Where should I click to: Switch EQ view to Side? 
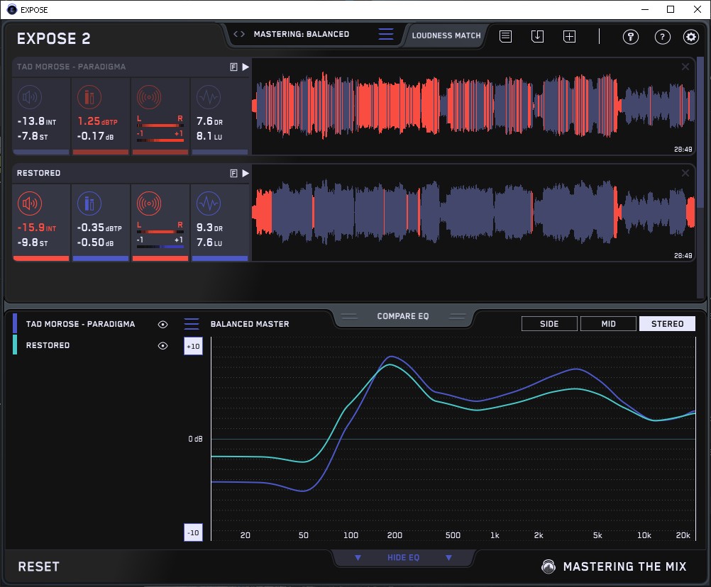click(549, 324)
